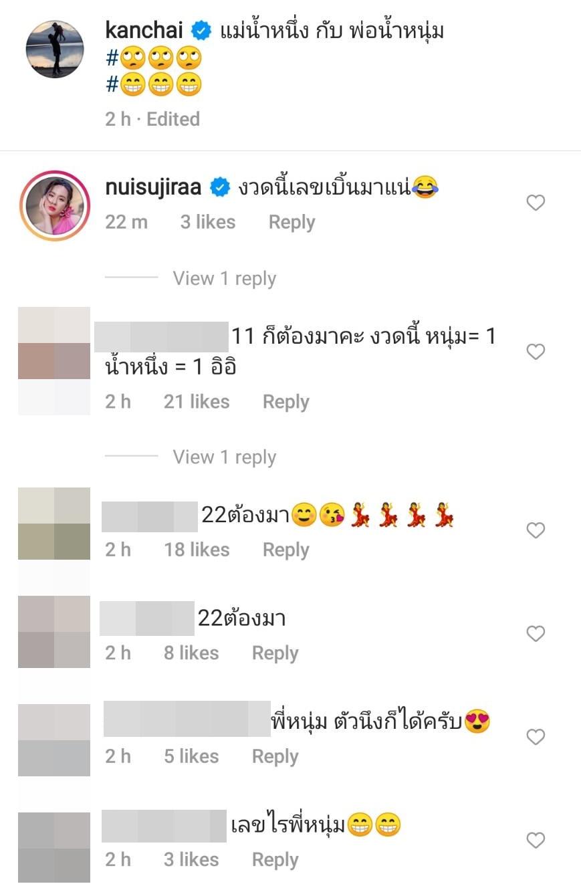Open the nuisujiraa username link
The height and width of the screenshot is (888, 581).
[x=154, y=188]
